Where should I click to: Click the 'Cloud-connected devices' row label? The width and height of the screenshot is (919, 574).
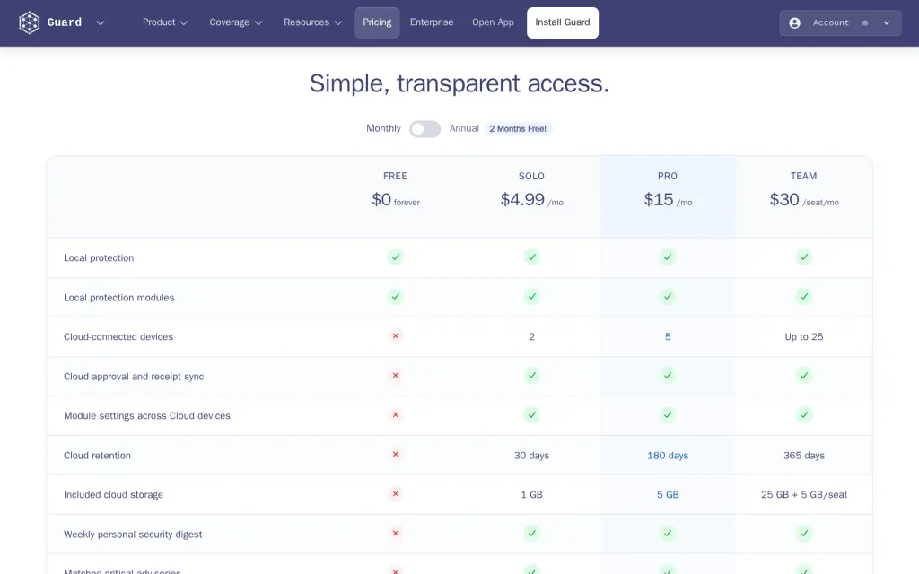tap(118, 337)
